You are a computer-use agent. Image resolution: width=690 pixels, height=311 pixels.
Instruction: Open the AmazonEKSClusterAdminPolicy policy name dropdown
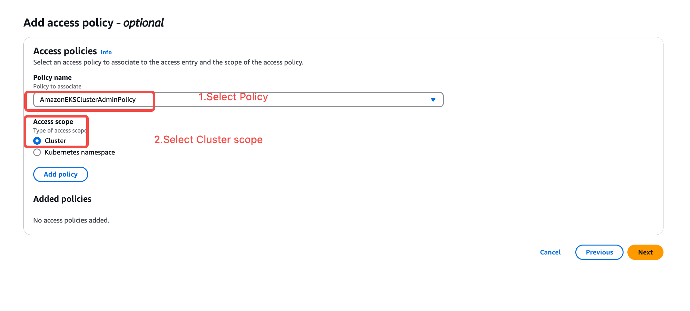238,100
